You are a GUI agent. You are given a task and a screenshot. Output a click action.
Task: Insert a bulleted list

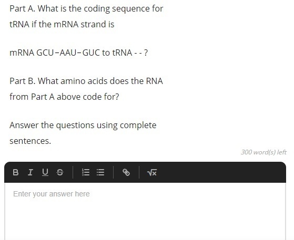coord(100,172)
